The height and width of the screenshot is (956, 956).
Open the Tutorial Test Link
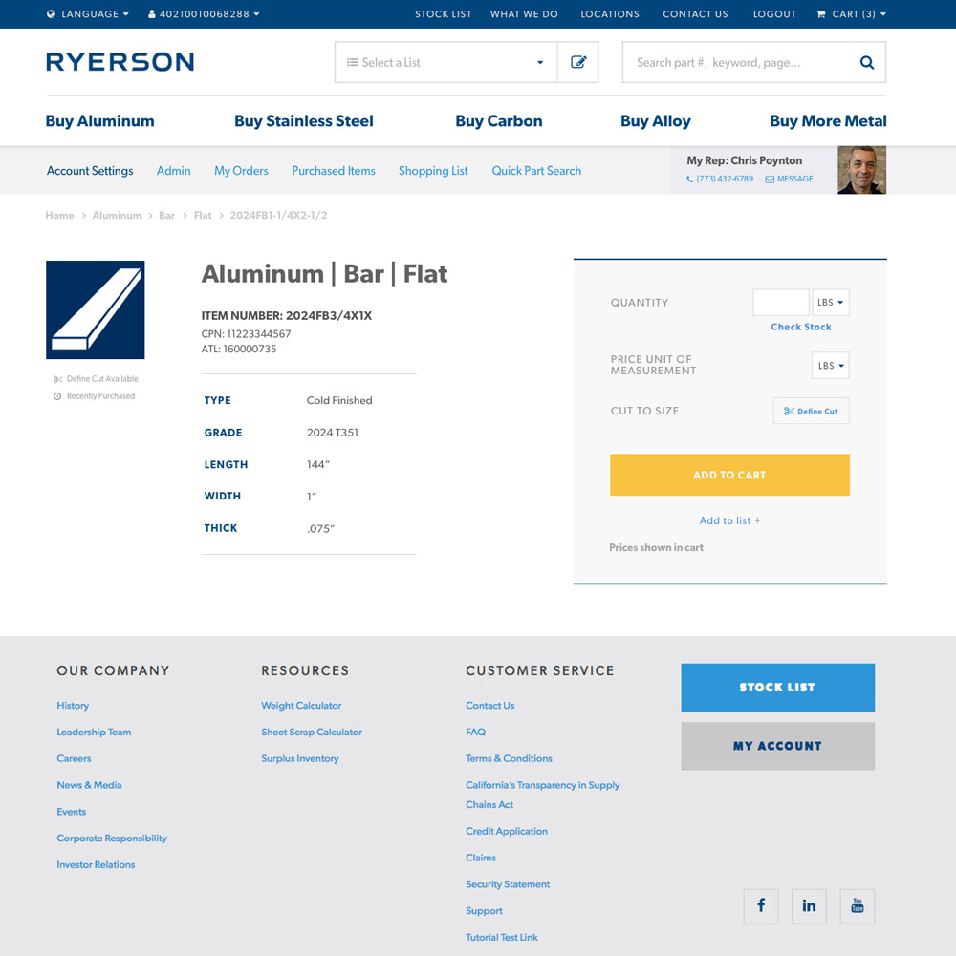[x=501, y=937]
